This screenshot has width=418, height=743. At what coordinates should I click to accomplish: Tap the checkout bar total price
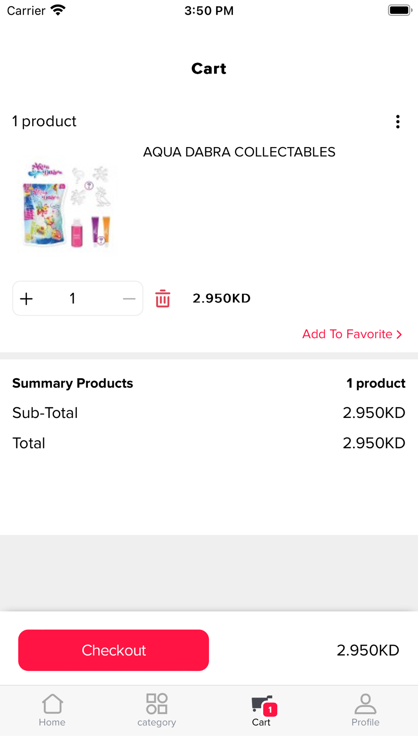coord(368,650)
